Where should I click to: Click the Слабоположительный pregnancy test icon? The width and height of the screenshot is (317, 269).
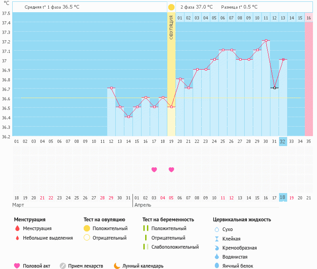pyautogui.click(x=145, y=247)
